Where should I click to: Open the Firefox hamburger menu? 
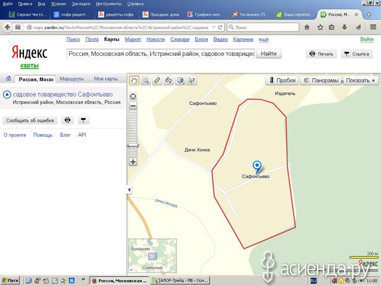tap(373, 27)
